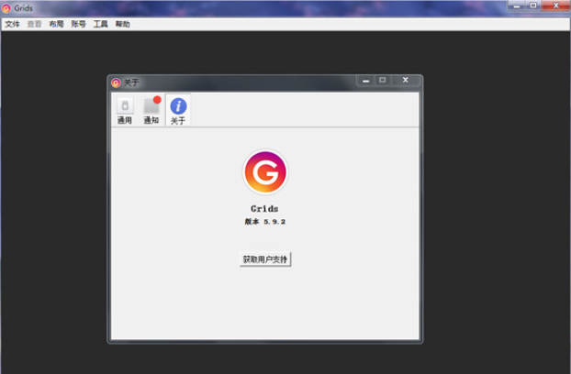
Task: Open the 布局 menu
Action: pos(56,24)
